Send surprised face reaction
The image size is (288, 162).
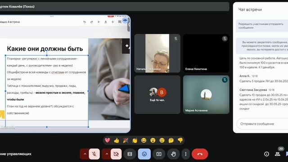pyautogui.click(x=153, y=140)
